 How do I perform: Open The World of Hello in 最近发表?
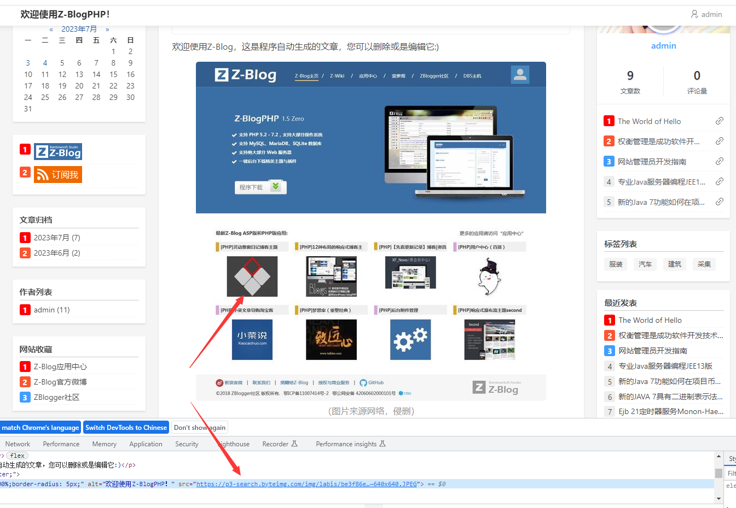pos(650,320)
